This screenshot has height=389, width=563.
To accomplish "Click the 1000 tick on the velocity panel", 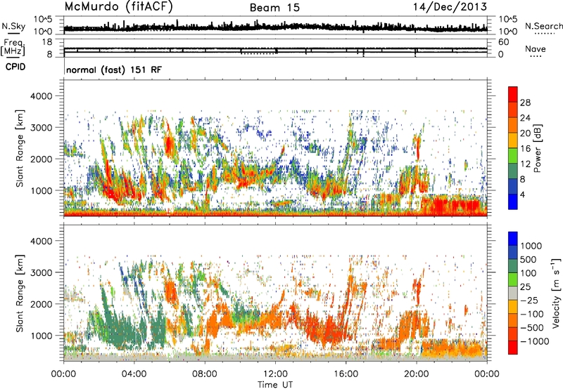I will pos(41,335).
